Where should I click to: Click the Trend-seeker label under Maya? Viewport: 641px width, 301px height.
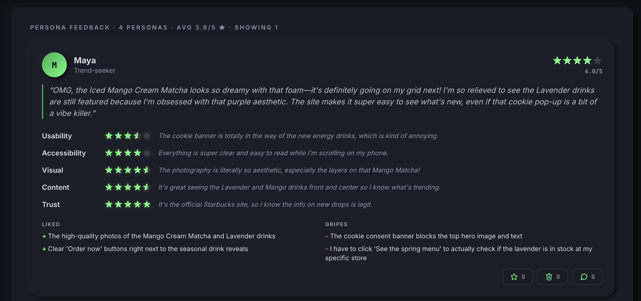coord(95,70)
